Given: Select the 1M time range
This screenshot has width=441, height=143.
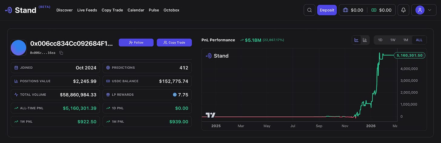Looking at the screenshot, I should coord(406,40).
